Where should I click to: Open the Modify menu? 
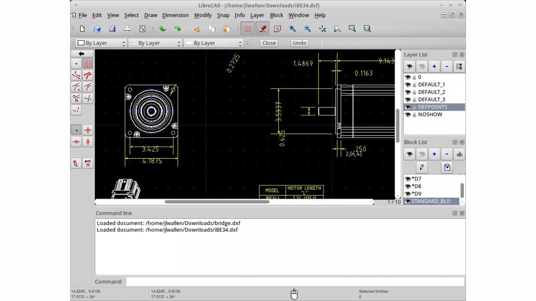(203, 15)
